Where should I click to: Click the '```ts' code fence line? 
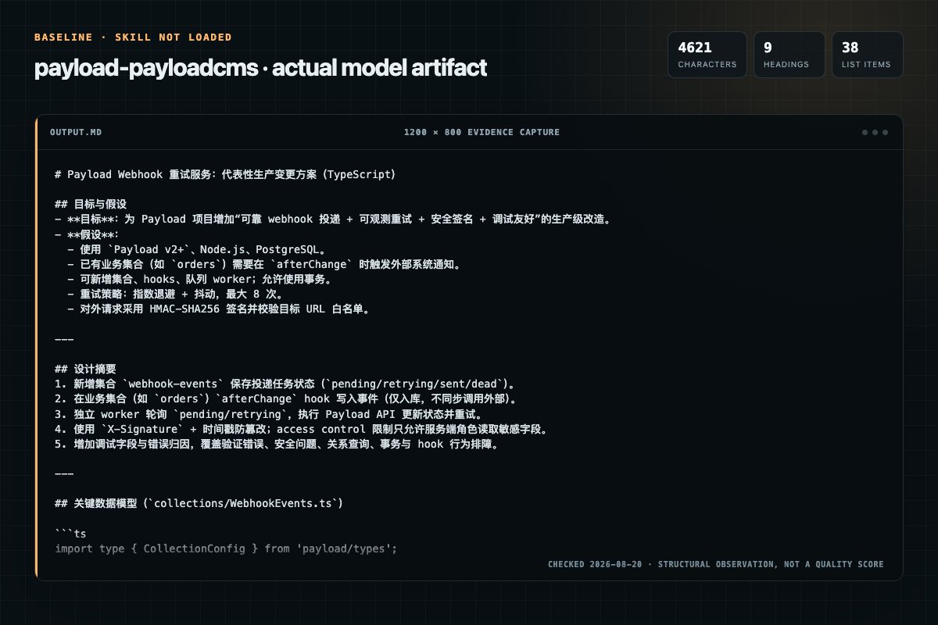coord(70,534)
